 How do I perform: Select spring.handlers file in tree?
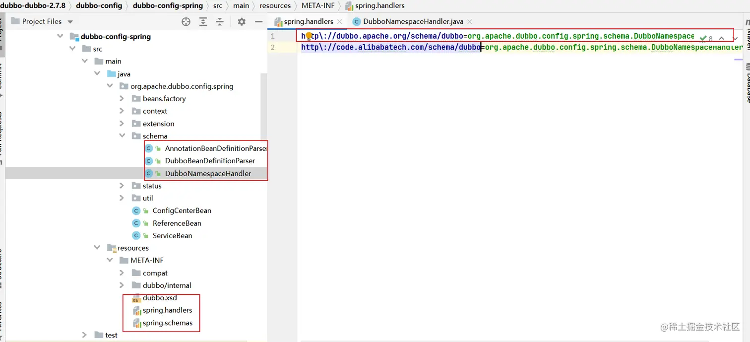click(167, 310)
